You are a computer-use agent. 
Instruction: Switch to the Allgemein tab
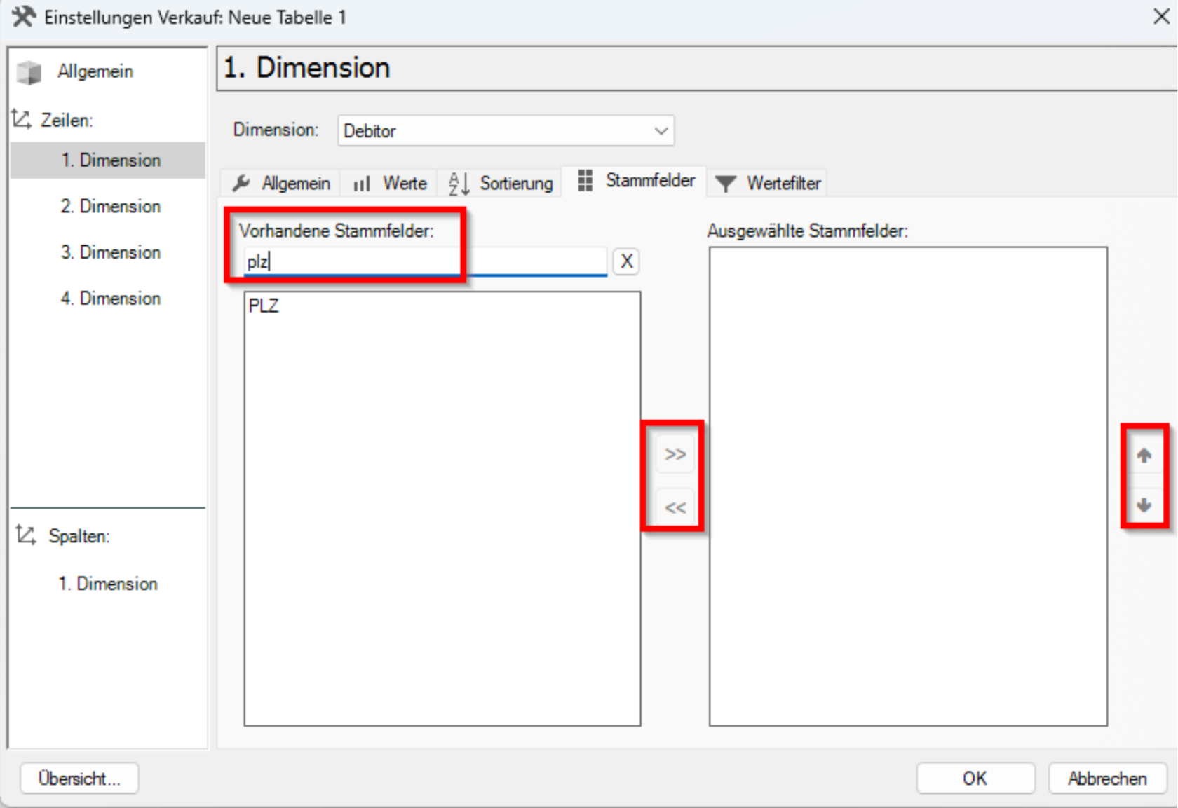click(280, 184)
